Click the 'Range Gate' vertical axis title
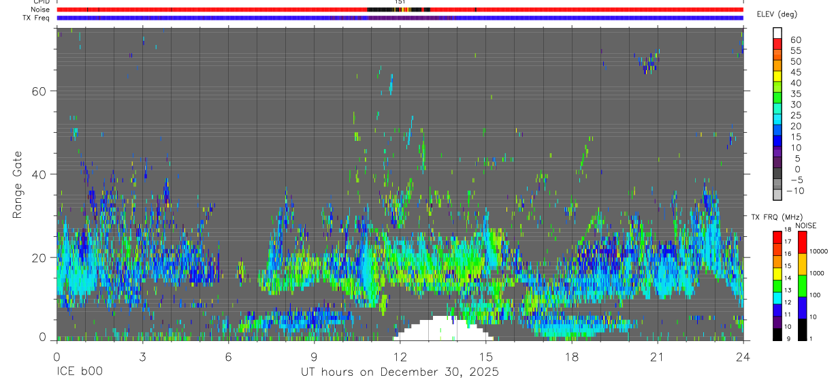Image resolution: width=836 pixels, height=386 pixels. 17,184
